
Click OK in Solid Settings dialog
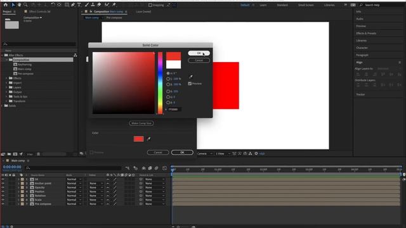coord(182,153)
